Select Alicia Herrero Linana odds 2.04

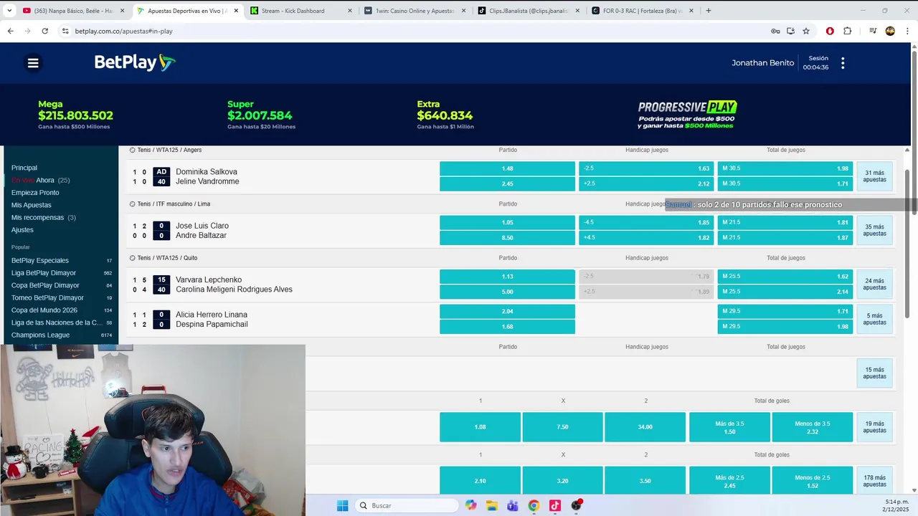coord(507,311)
